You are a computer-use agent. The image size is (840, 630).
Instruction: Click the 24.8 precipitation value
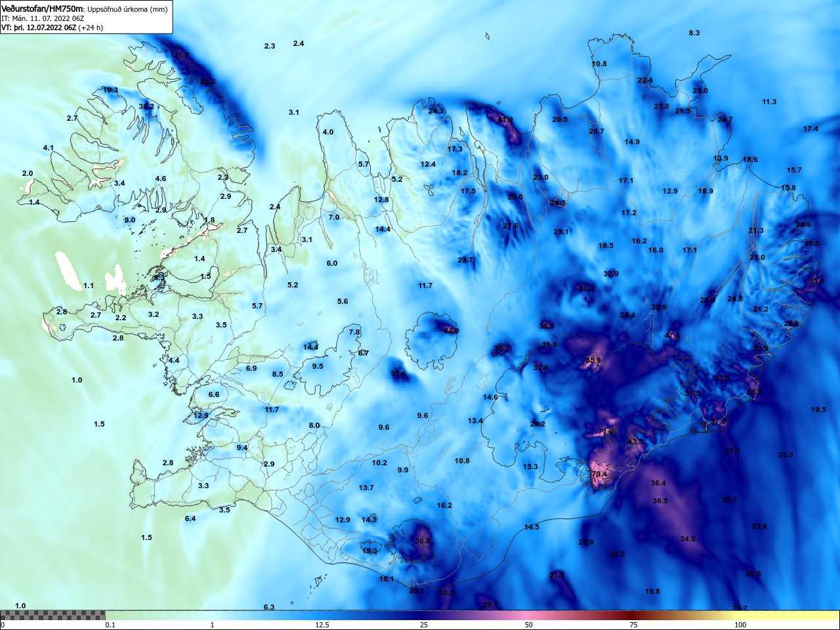(x=735, y=299)
